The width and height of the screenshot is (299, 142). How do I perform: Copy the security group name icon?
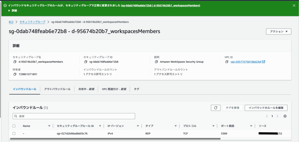pyautogui.click(x=15, y=62)
